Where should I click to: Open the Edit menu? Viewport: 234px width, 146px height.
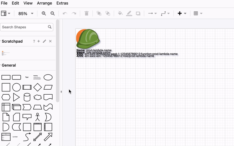coord(16,3)
